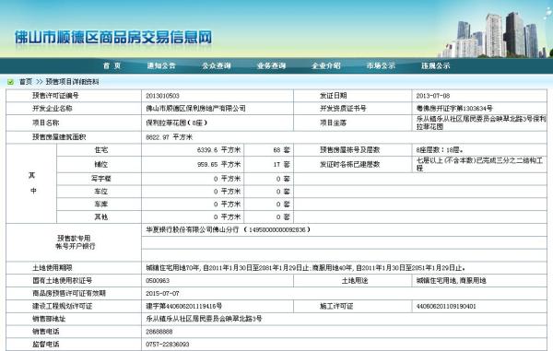Select total area value 8822.97 平方米
553x351 pixels.
pos(170,137)
